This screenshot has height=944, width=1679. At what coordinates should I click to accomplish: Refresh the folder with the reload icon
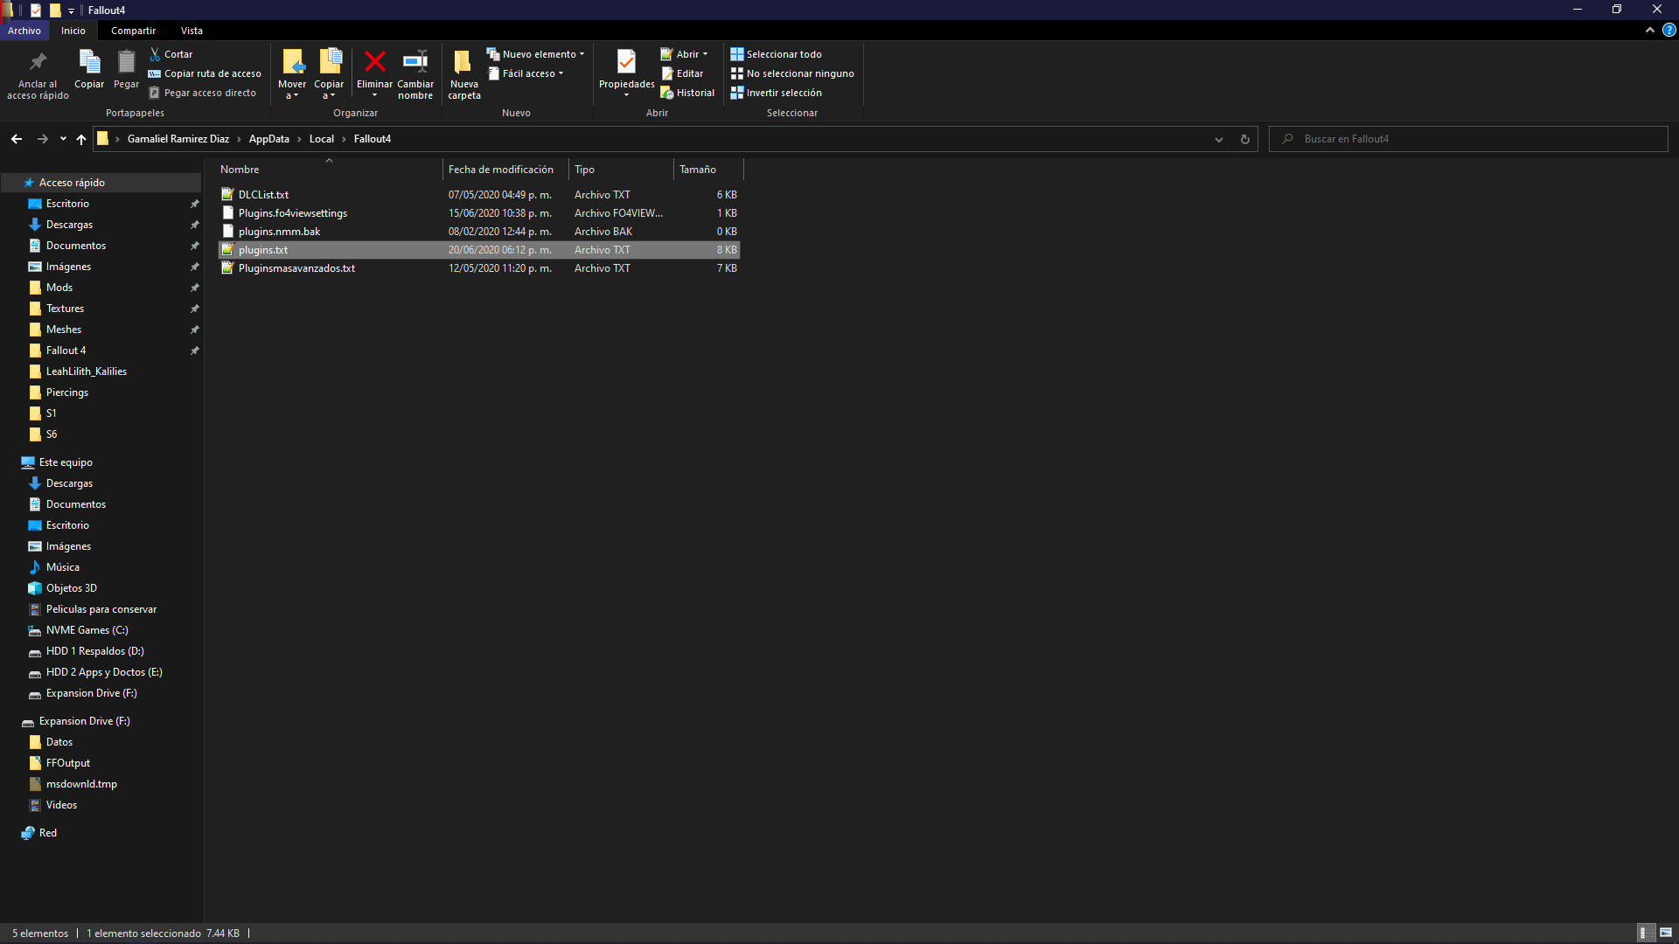point(1245,139)
